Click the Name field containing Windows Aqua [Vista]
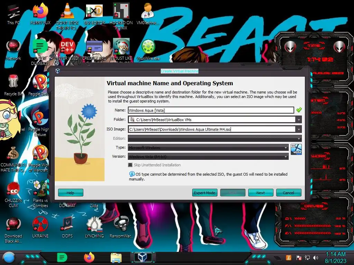This screenshot has height=265, width=354. (x=211, y=110)
